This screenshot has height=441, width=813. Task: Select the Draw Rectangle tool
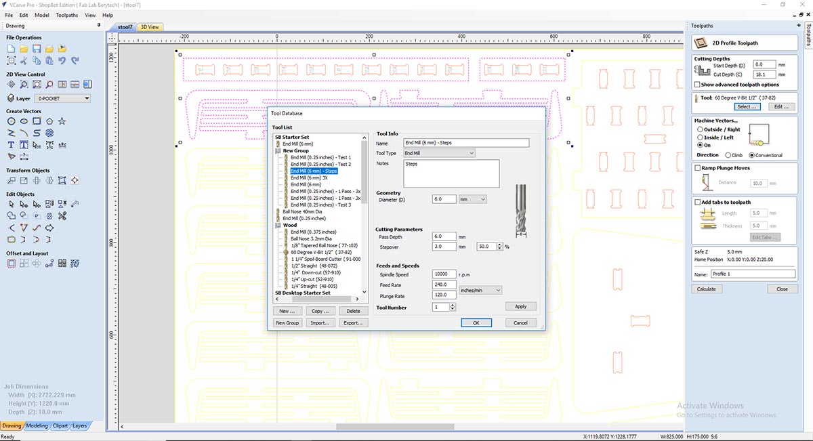37,121
